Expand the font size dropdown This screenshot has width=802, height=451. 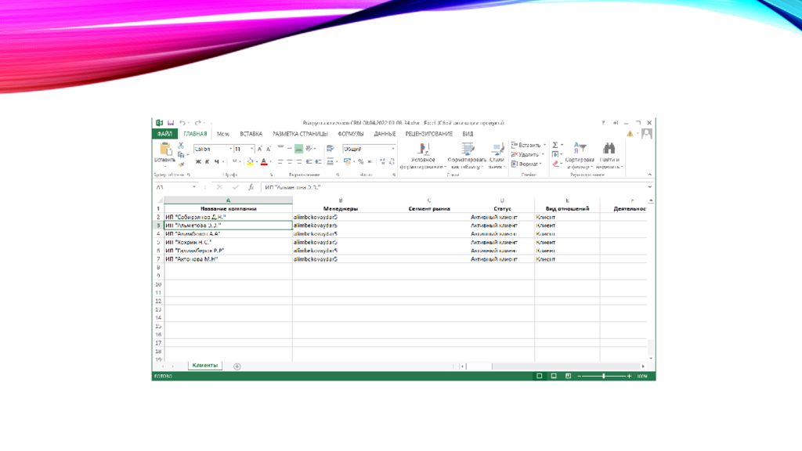click(251, 149)
